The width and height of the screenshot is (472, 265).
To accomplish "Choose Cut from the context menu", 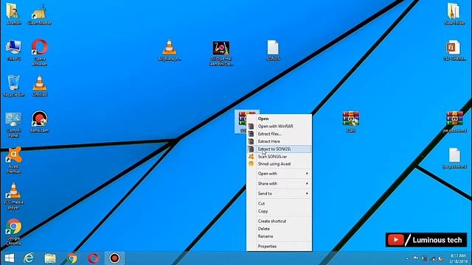I will pyautogui.click(x=279, y=203).
